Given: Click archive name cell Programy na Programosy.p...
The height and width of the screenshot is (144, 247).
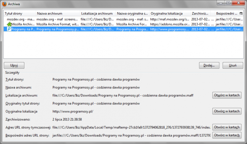Looking at the screenshot, I should [x=58, y=29].
